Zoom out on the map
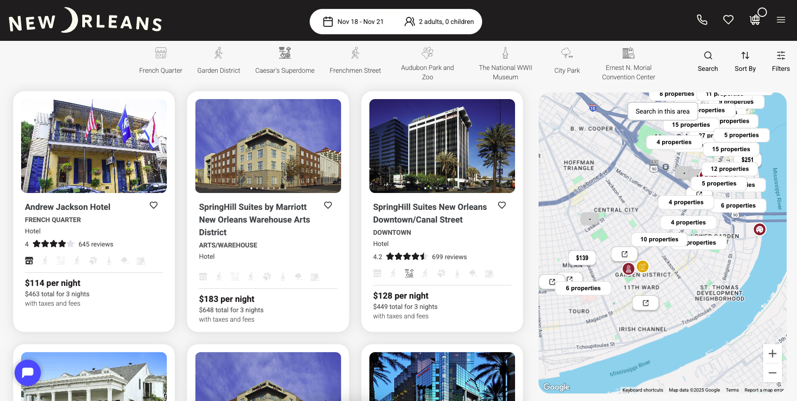Viewport: 797px width, 401px height. click(773, 373)
